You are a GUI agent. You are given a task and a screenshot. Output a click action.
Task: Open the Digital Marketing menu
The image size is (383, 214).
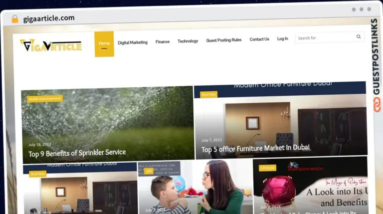(133, 42)
